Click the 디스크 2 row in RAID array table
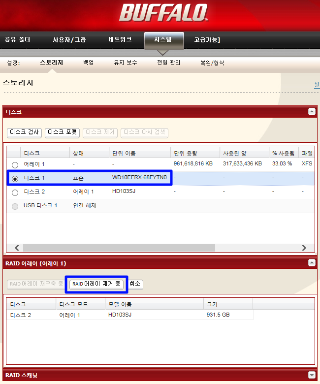 [x=130, y=315]
